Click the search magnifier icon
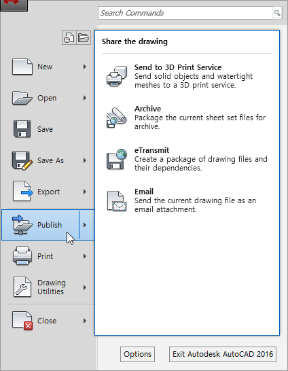Viewport: 288px width, 371px height. click(277, 13)
